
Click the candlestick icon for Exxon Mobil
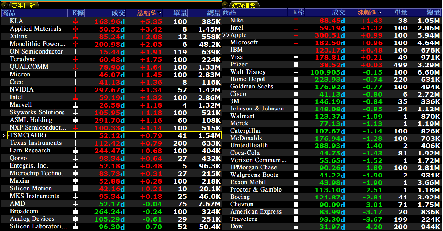pos(296,182)
